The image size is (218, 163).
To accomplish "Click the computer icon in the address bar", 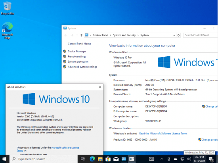I will point(87,35).
